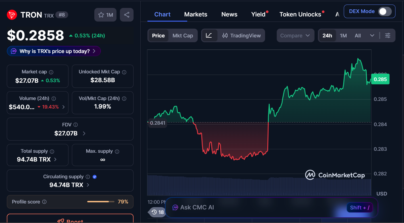This screenshot has height=223, width=404.
Task: Open the chart settings sliders icon
Action: [x=388, y=35]
